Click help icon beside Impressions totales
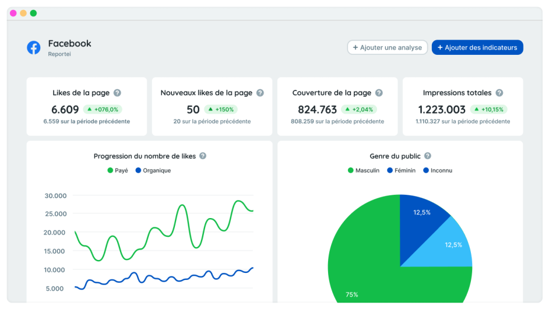The height and width of the screenshot is (309, 549). click(x=499, y=93)
